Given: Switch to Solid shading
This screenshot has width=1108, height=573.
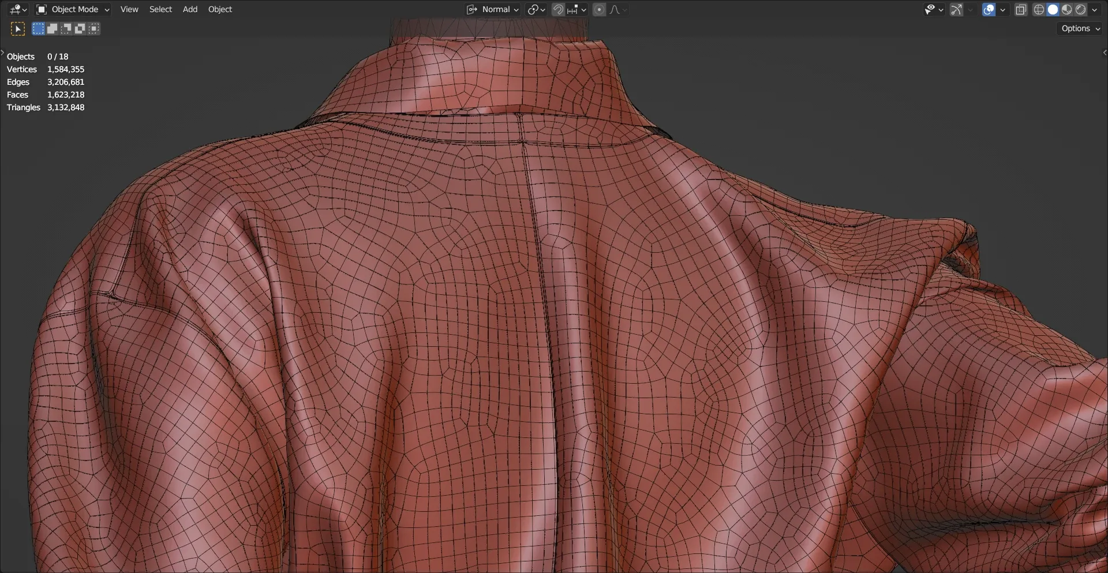Looking at the screenshot, I should pos(1053,9).
